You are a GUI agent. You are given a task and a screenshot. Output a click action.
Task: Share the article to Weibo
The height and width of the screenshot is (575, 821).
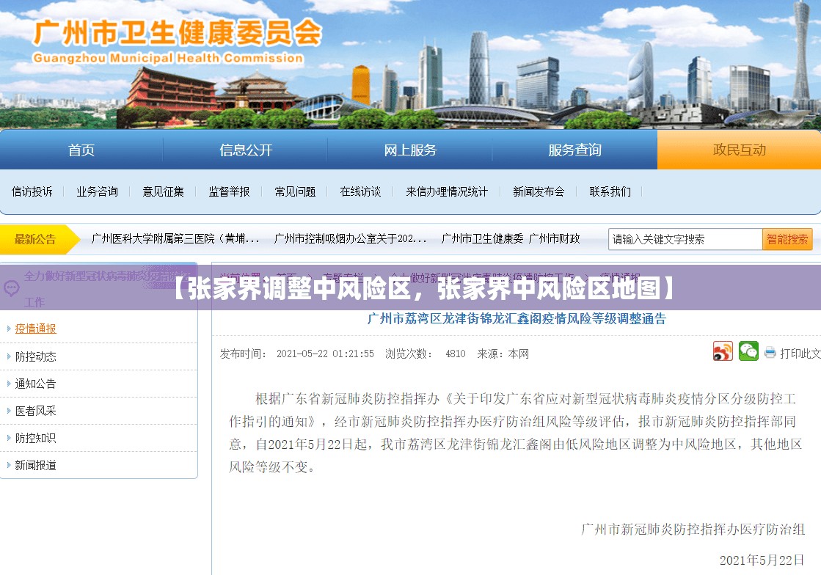point(723,351)
